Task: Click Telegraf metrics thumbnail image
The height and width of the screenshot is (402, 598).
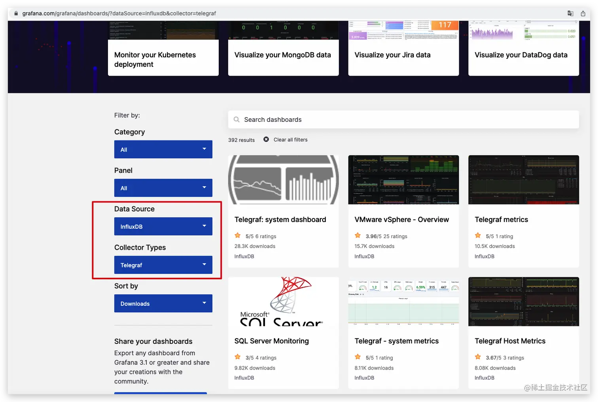Action: point(524,180)
